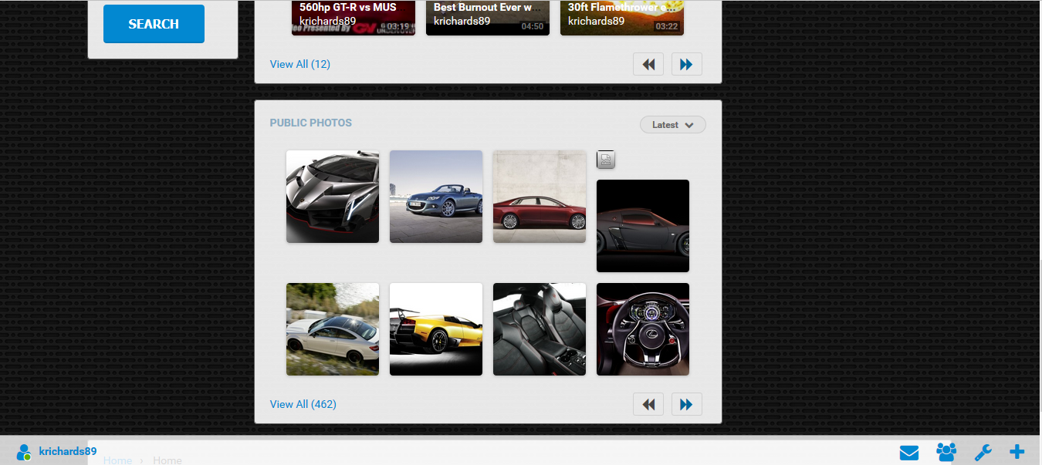Open View All (12) videos link
Screen dimensions: 1042x465
(x=299, y=64)
